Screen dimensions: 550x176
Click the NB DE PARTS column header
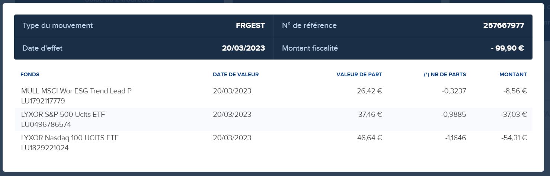coord(445,74)
